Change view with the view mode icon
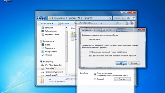 tap(117, 23)
